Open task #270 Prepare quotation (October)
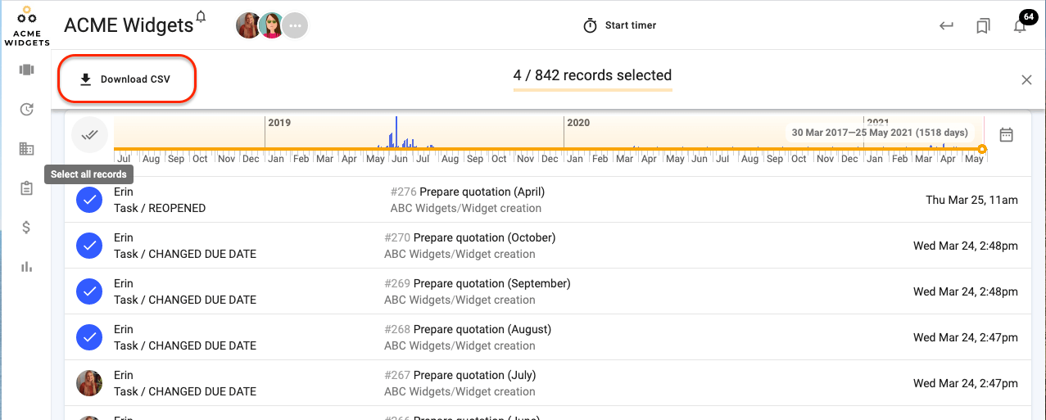The width and height of the screenshot is (1046, 420). coord(470,237)
